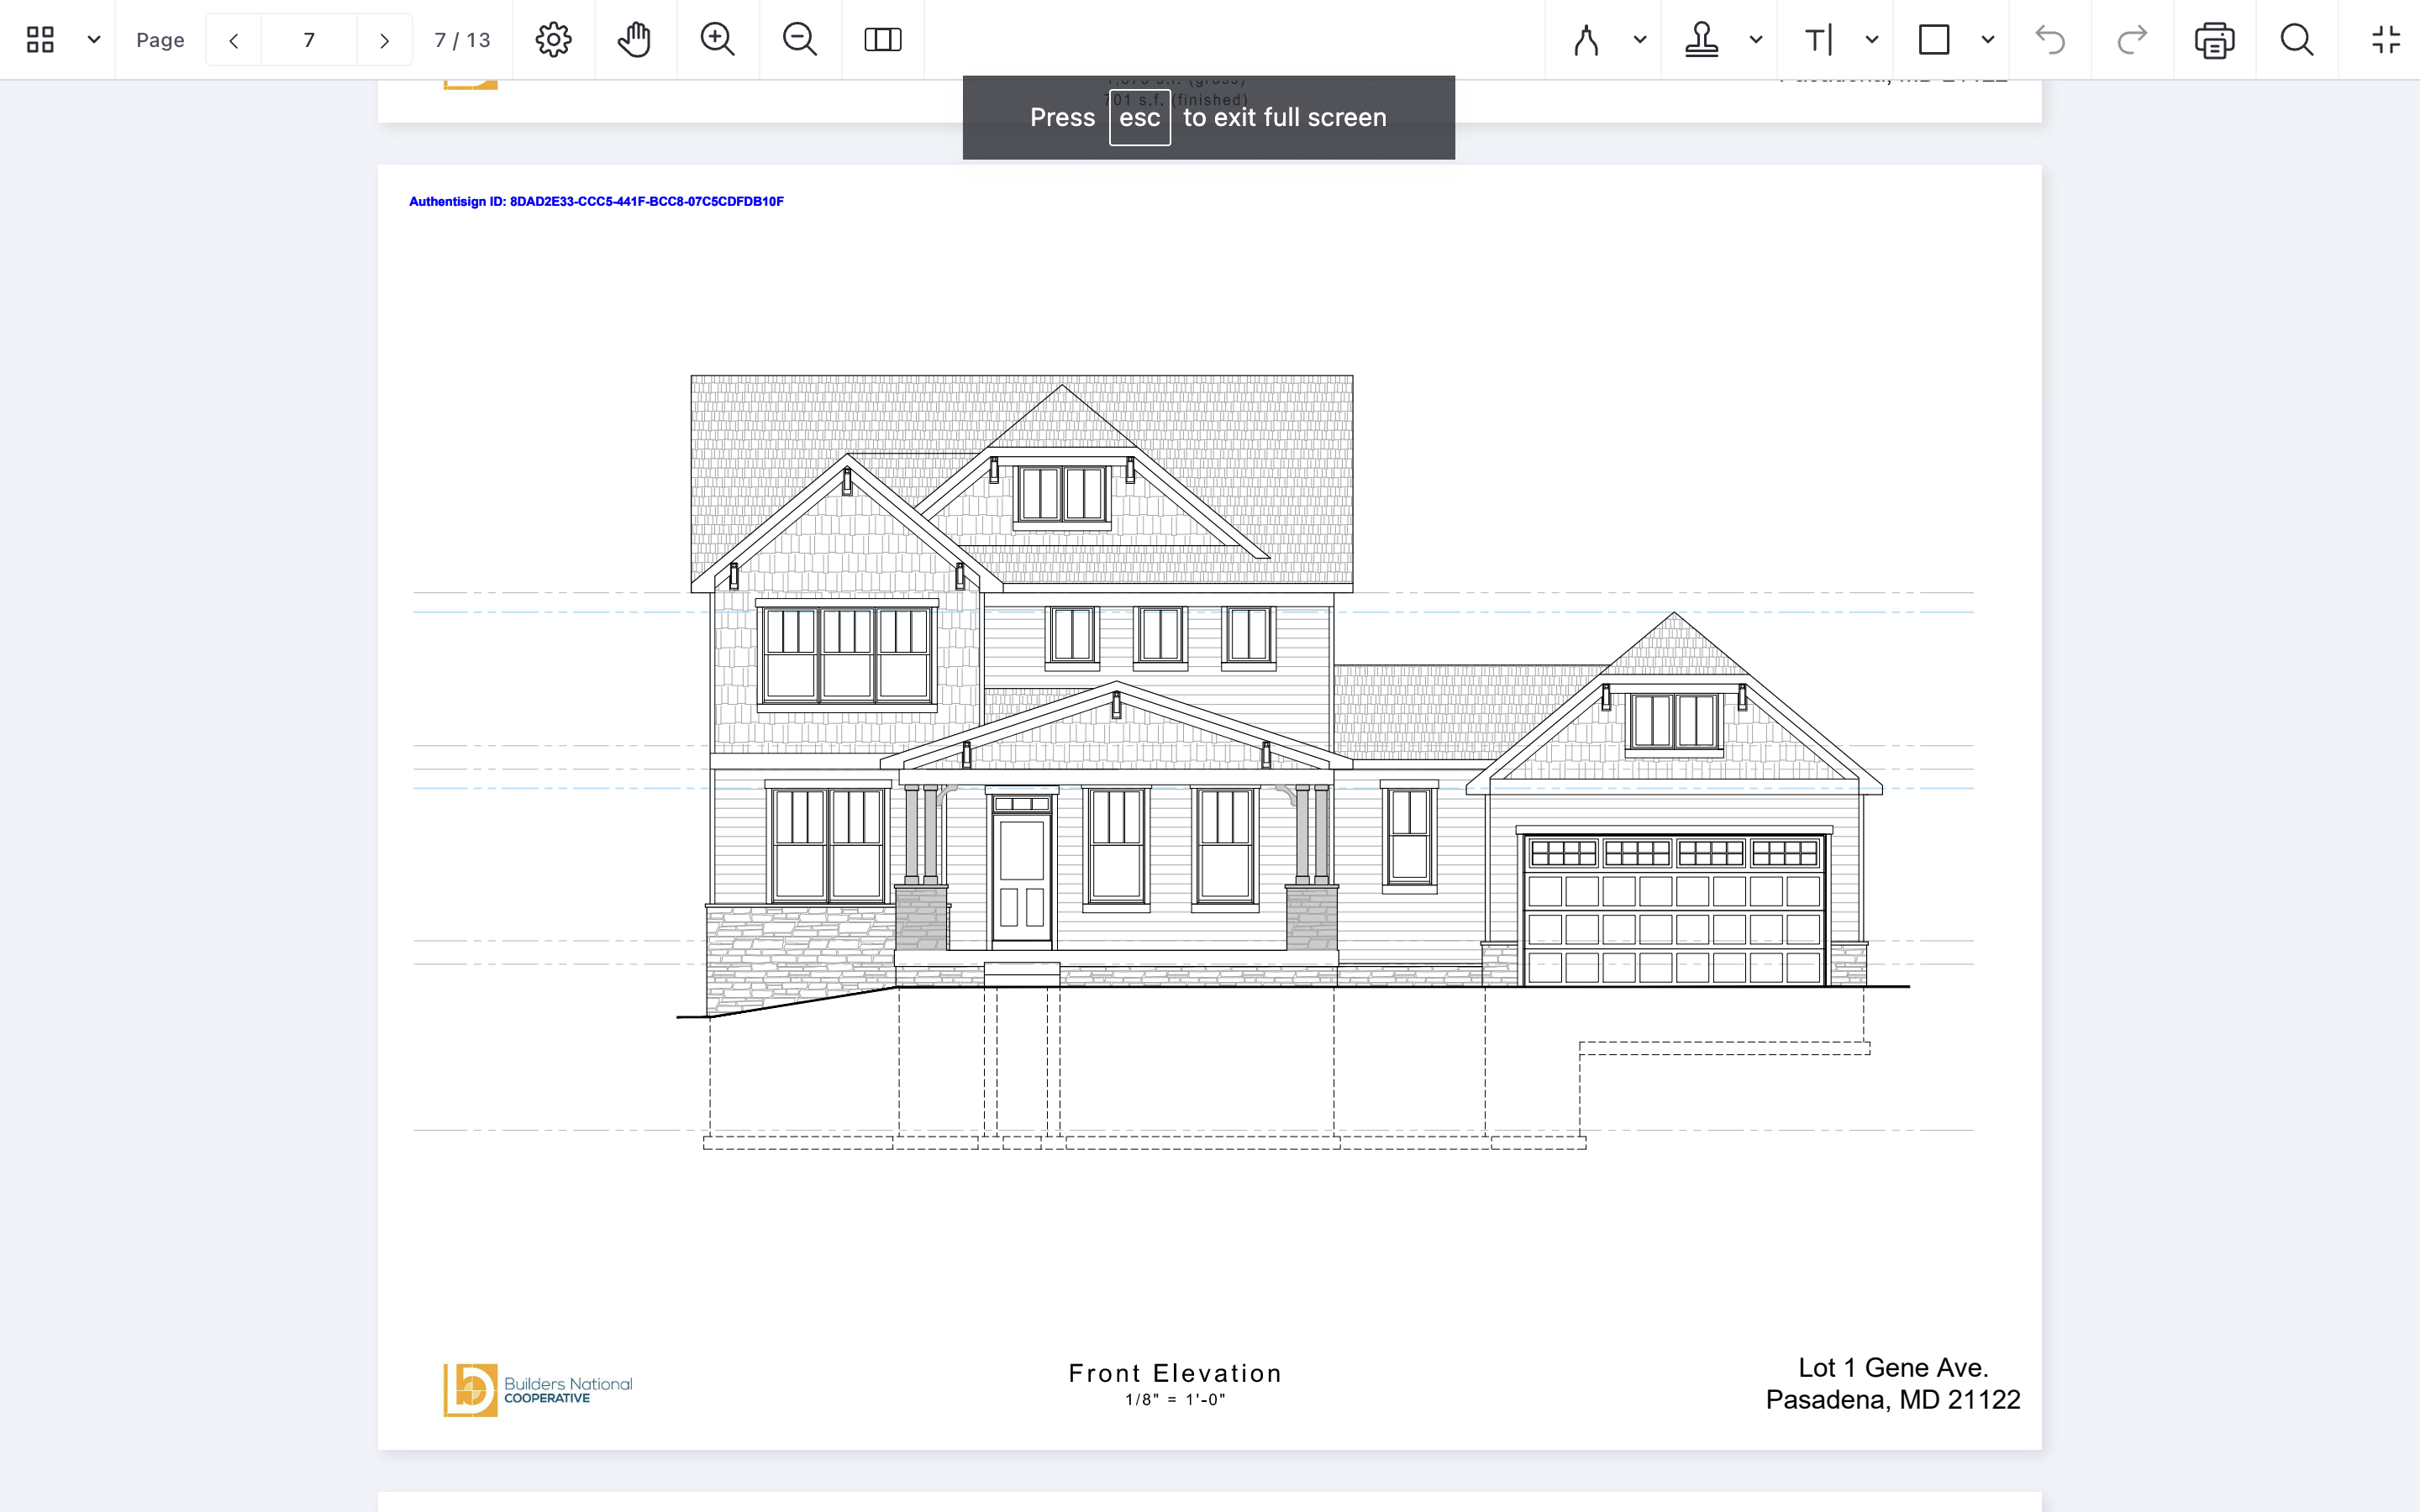Redo the last action
The image size is (2420, 1512).
click(2132, 40)
